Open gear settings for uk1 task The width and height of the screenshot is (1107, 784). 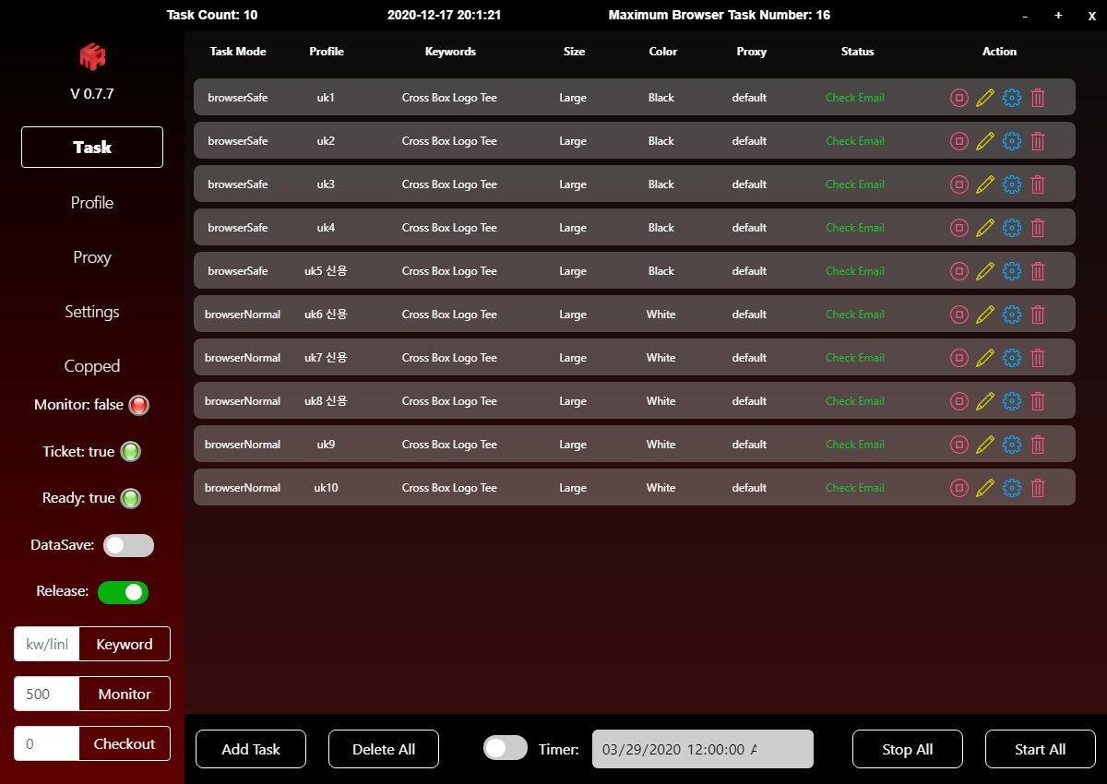coord(1012,98)
